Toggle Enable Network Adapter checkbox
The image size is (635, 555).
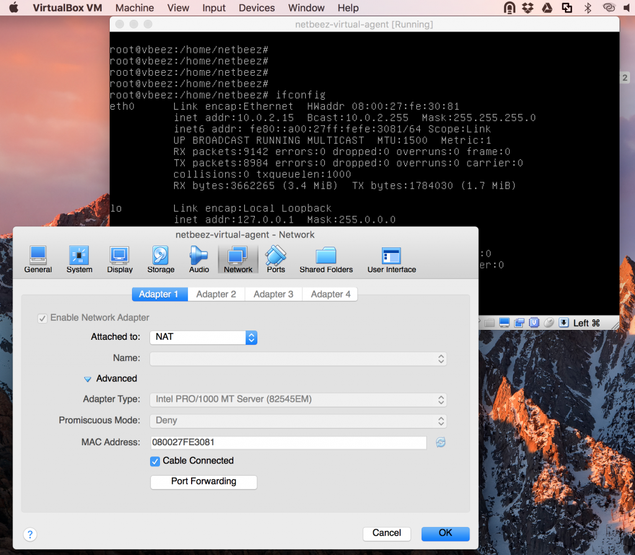pyautogui.click(x=42, y=318)
